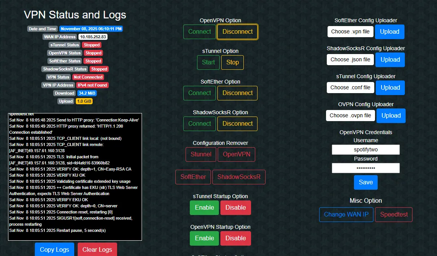Upload sTunnel config file
437x256 pixels.
point(390,88)
